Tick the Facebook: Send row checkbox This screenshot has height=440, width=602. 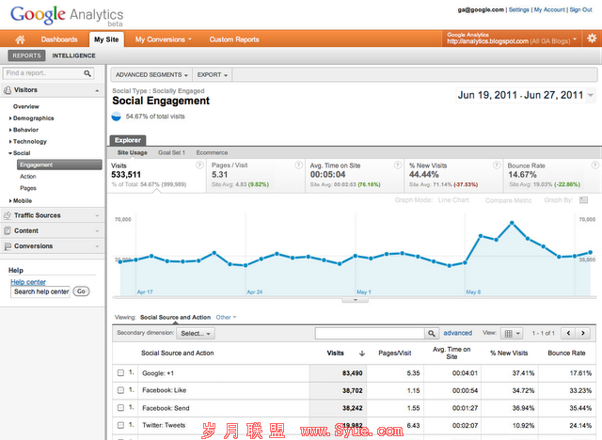[120, 409]
